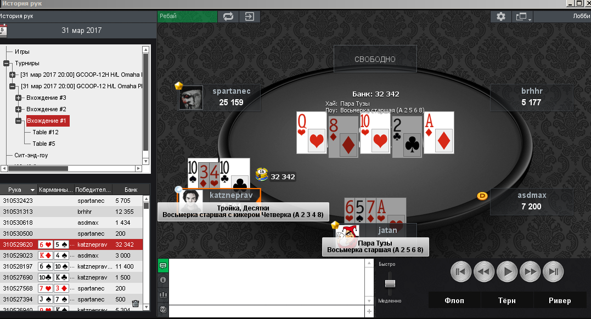Click the Ребай button
This screenshot has height=319, width=591.
coord(187,16)
